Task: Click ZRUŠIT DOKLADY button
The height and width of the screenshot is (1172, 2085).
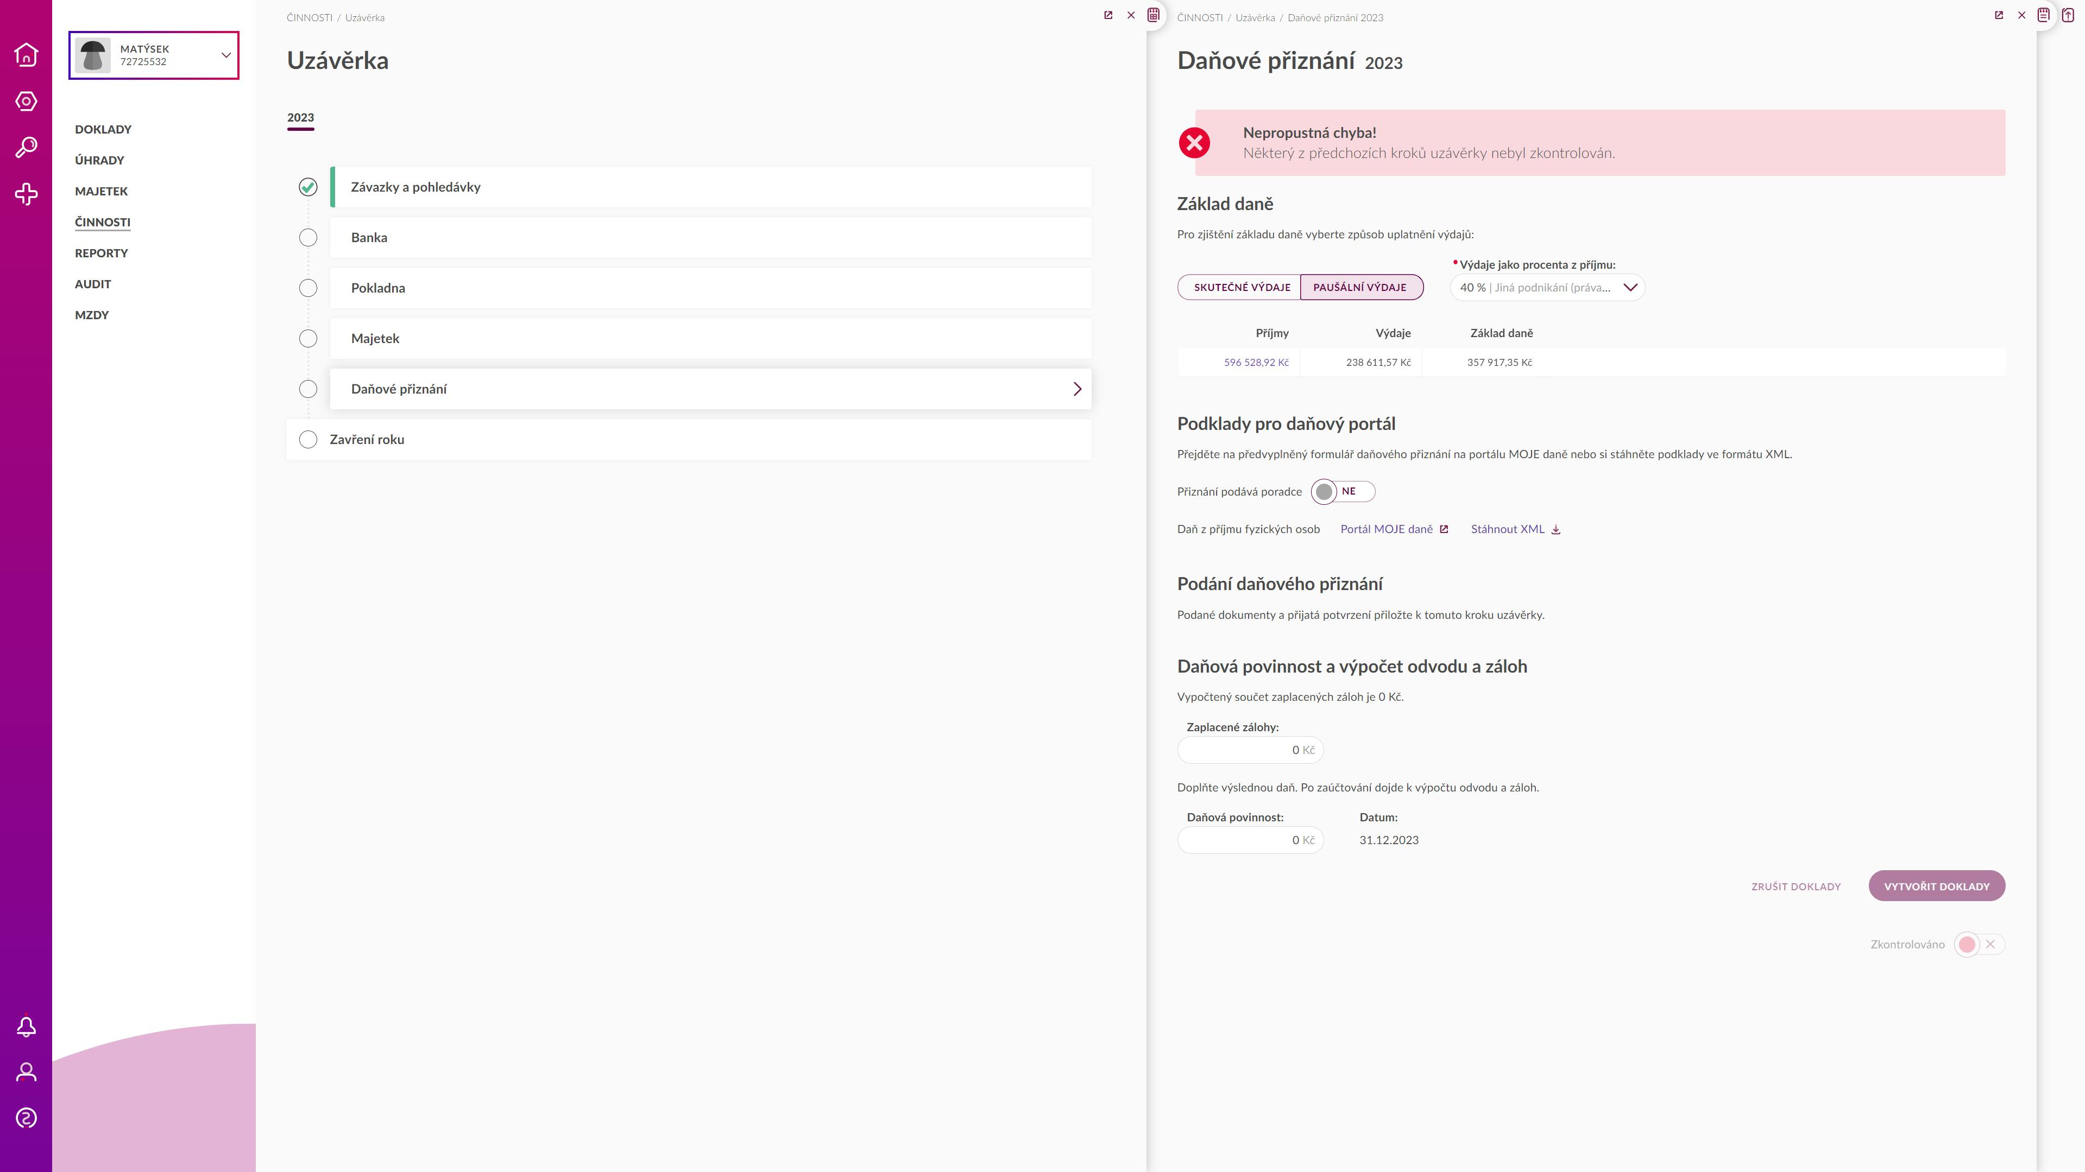Action: (x=1796, y=886)
